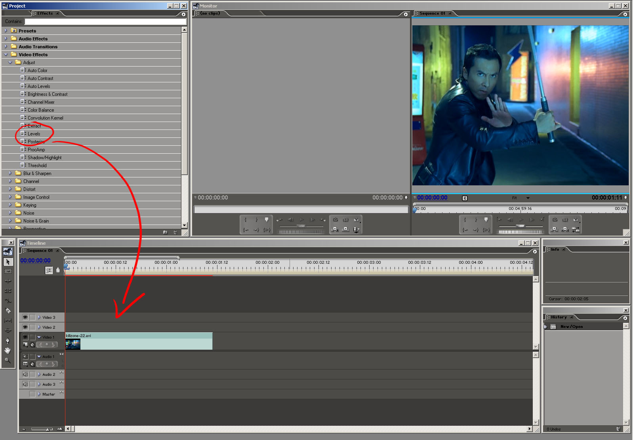Select the (no clips) source tab
Screen dimensions: 633x440
click(210, 13)
